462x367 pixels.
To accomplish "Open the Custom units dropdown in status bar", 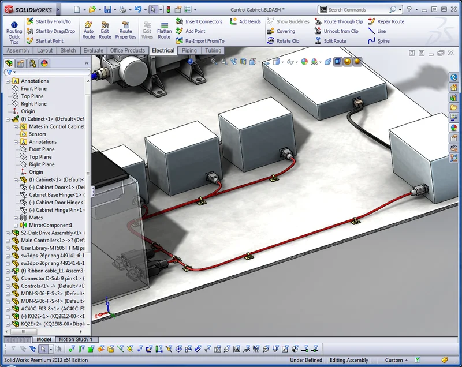I will 397,360.
